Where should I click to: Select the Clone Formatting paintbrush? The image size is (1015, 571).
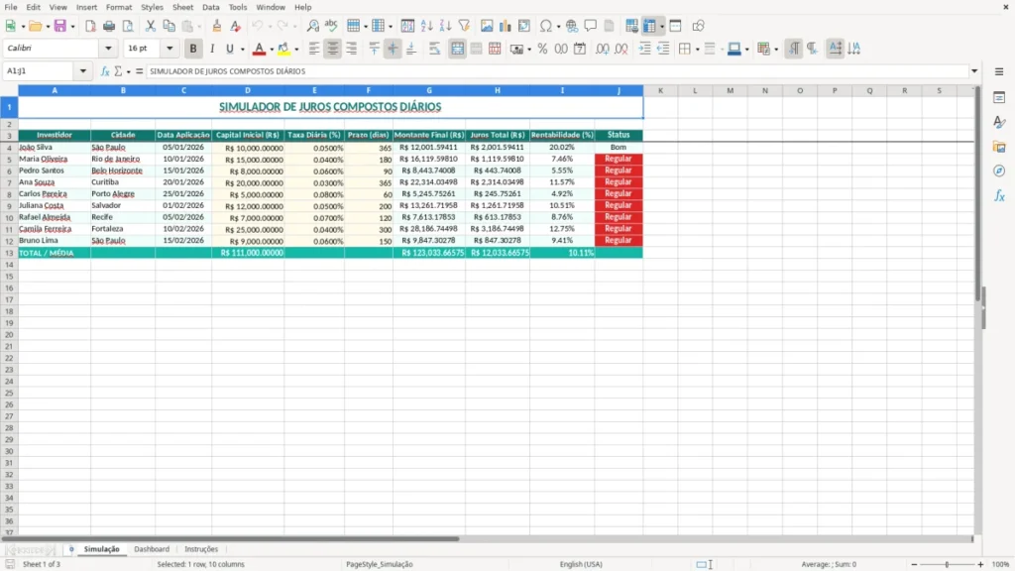(x=217, y=26)
